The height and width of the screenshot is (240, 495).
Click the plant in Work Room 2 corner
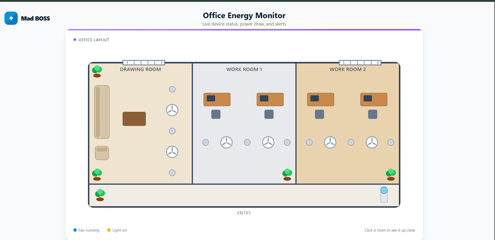pos(391,175)
